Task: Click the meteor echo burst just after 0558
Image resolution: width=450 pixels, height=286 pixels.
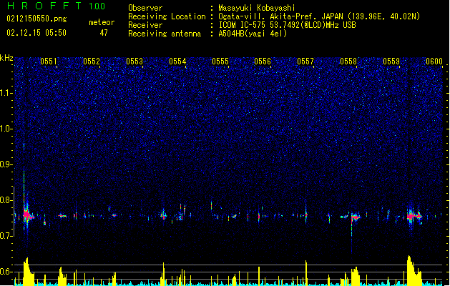Action: click(355, 217)
